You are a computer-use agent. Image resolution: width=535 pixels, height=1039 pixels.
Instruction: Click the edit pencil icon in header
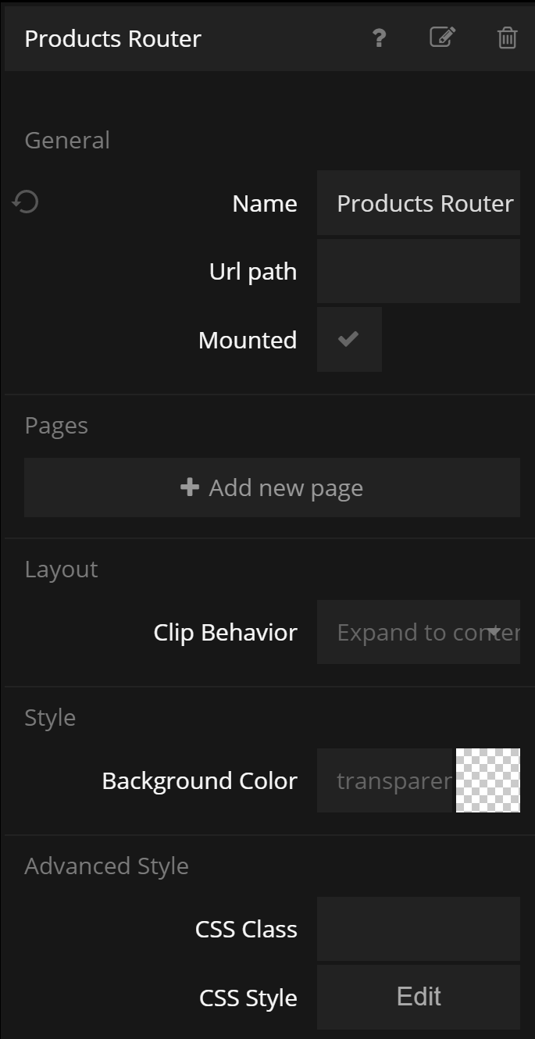(x=442, y=37)
